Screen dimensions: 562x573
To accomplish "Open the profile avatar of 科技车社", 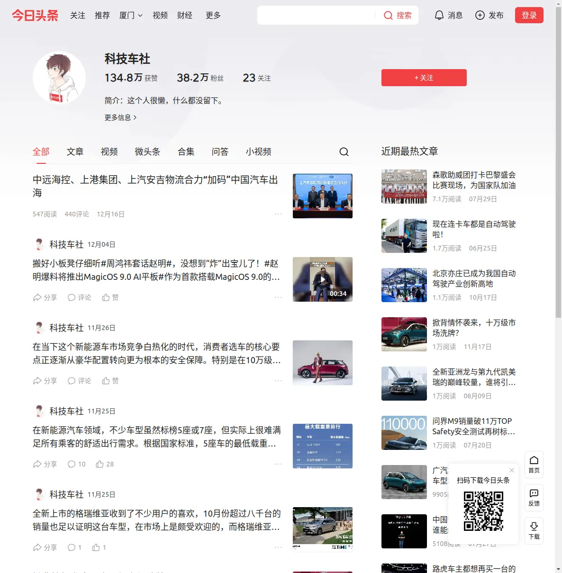I will pos(59,78).
